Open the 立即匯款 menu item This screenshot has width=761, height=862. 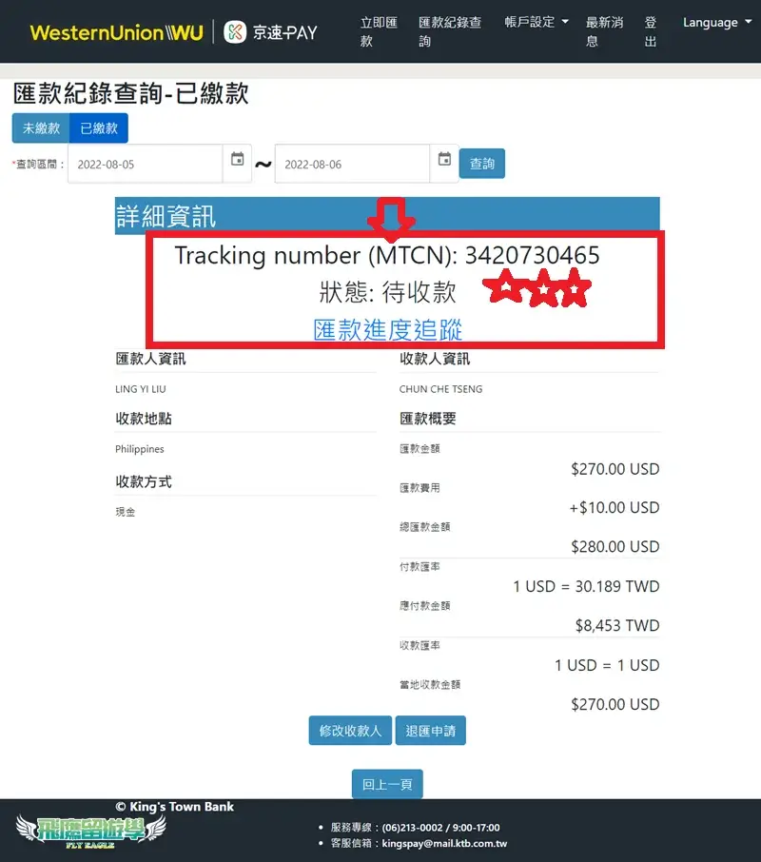378,32
